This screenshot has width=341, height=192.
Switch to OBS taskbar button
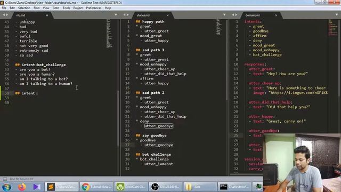[x=166, y=187]
